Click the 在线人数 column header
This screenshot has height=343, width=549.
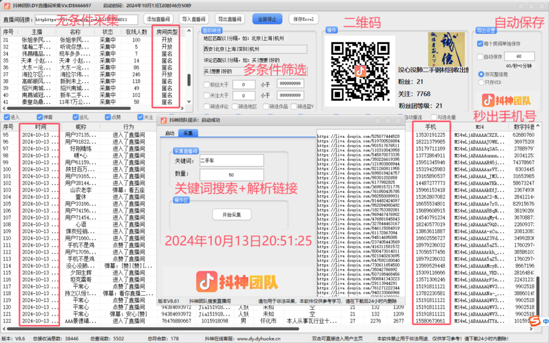point(136,31)
